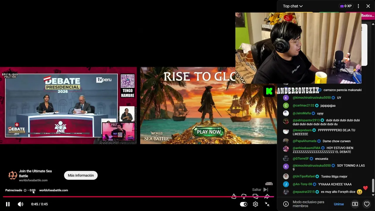375x211 pixels.
Task: Open the Top chat dropdown
Action: (x=293, y=6)
